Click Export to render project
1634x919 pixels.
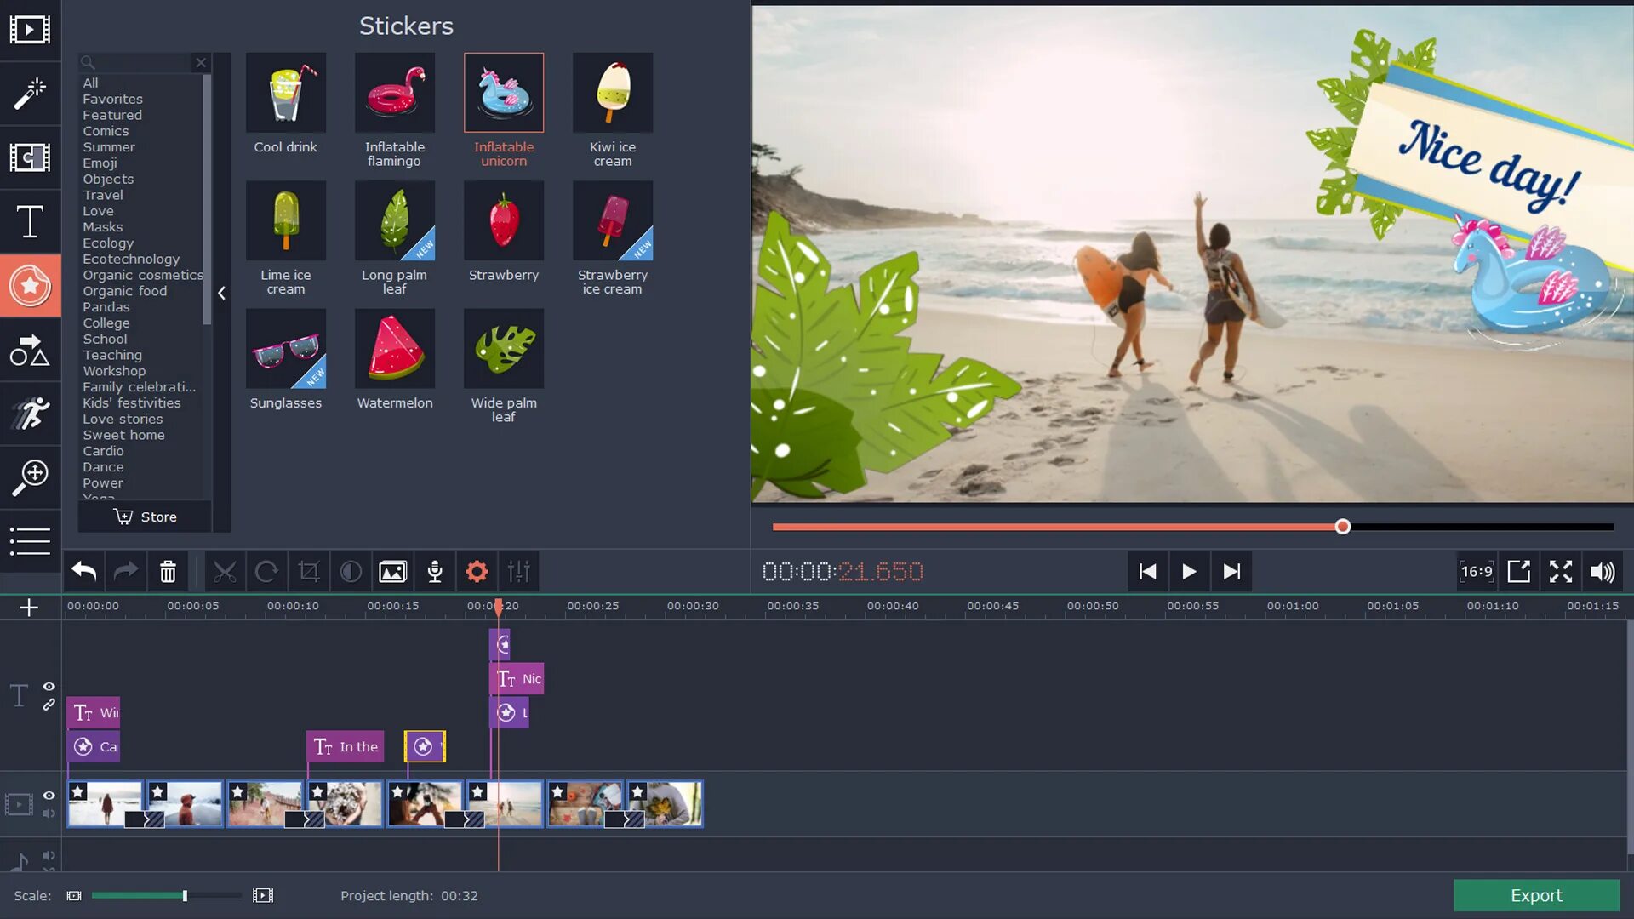pos(1535,894)
